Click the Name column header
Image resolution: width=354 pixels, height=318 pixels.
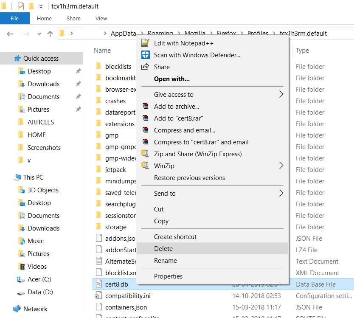102,51
